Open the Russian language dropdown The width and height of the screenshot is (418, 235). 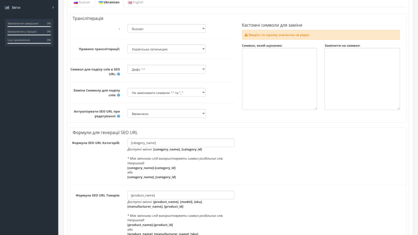click(x=166, y=29)
